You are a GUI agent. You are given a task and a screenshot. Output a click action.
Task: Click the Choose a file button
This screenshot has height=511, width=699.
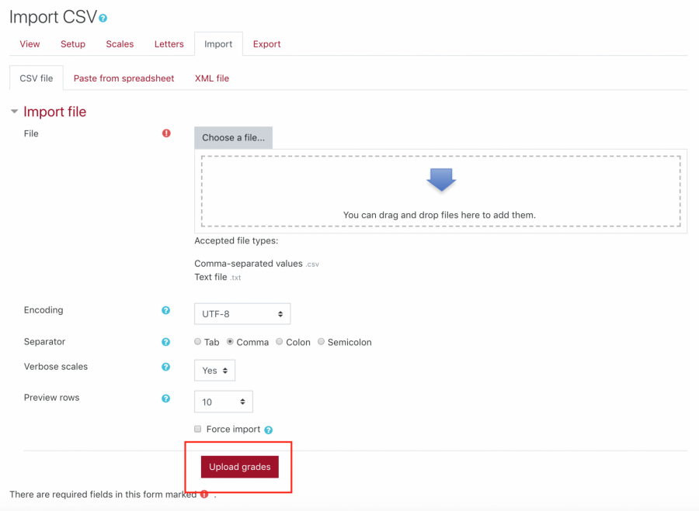[x=233, y=137]
